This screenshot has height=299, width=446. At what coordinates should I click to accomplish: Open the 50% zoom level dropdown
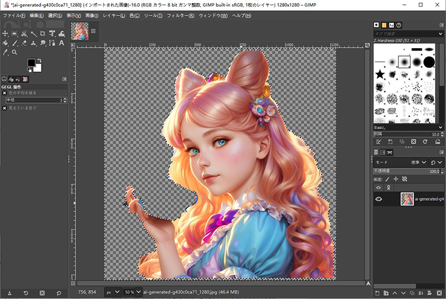tap(133, 292)
